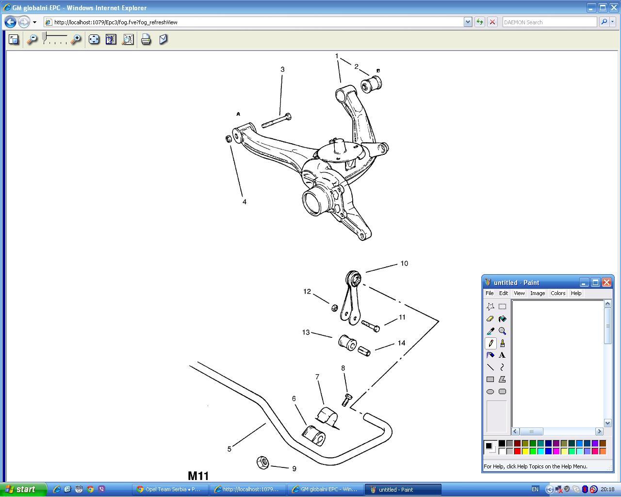Click the EPC restore window view icon
The height and width of the screenshot is (497, 621).
[x=14, y=40]
